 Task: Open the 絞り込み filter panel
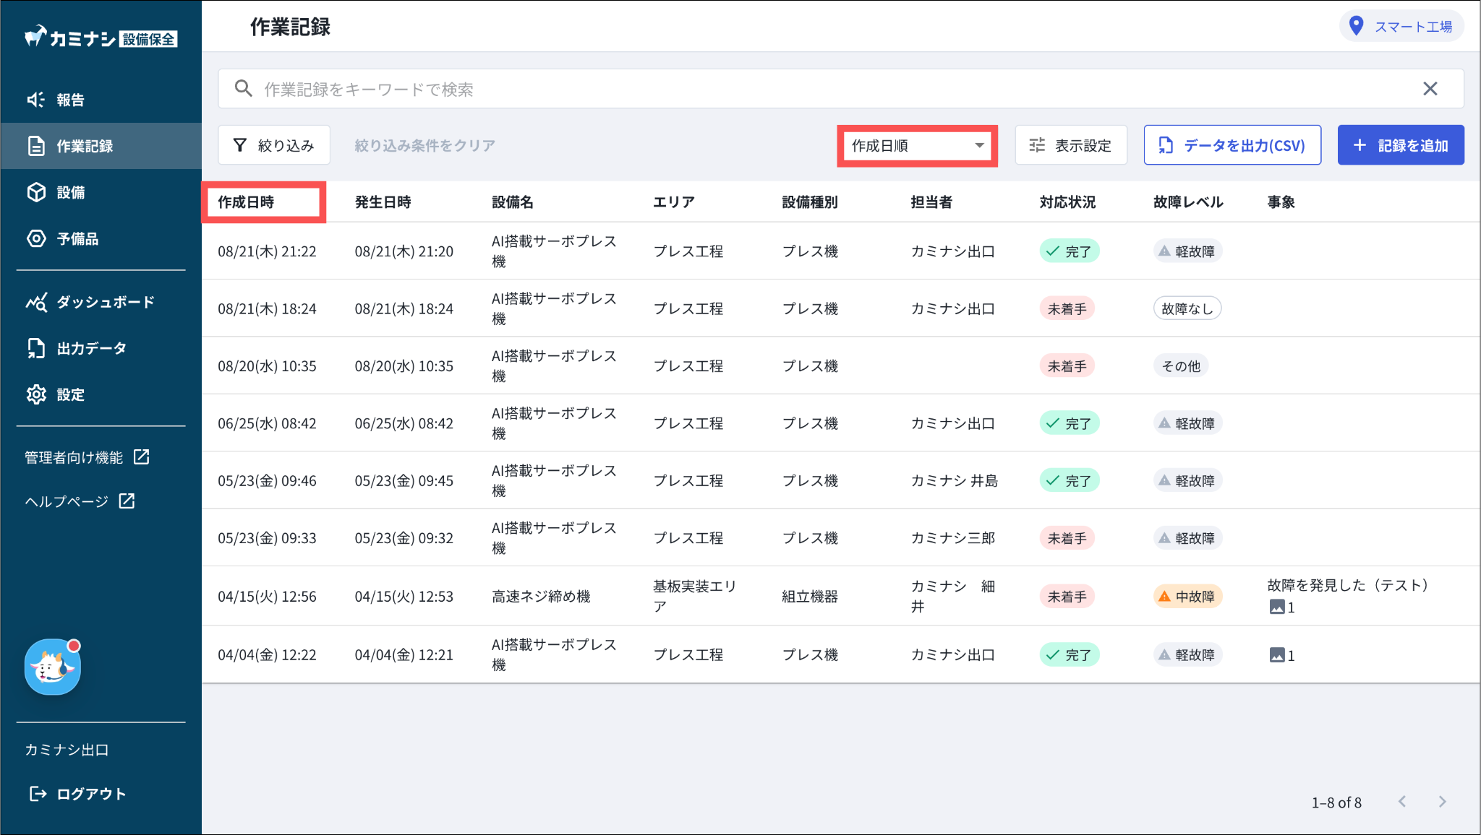click(274, 145)
